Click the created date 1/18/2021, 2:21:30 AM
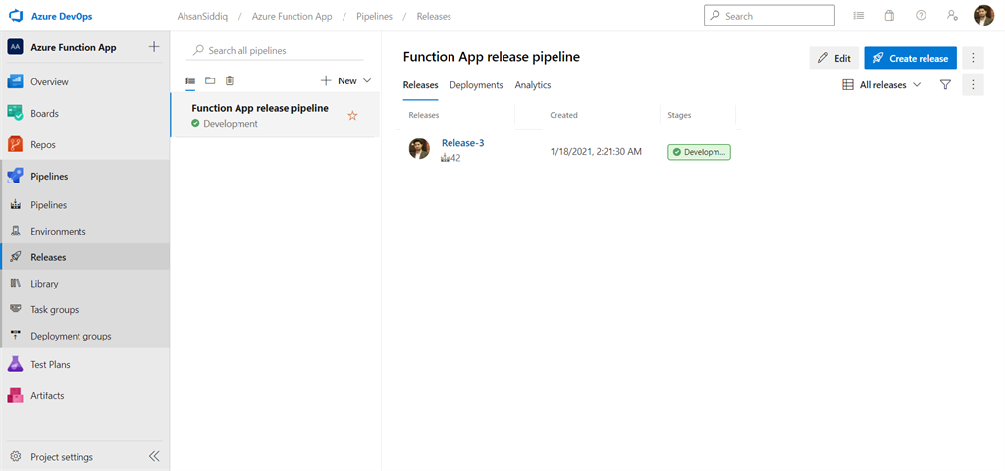Viewport: 1005px width, 471px height. pos(596,152)
